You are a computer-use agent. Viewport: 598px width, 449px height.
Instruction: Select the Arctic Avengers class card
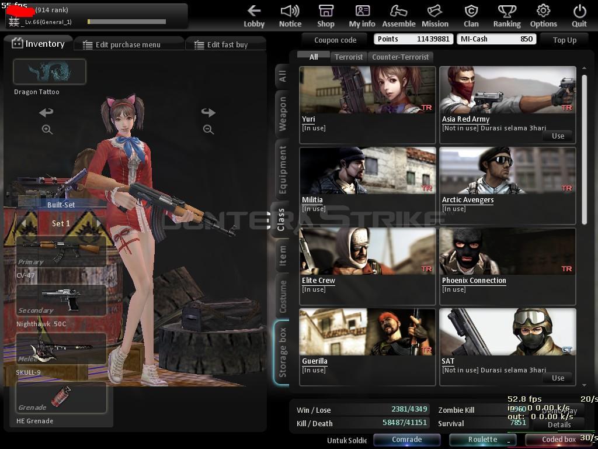[x=507, y=185]
